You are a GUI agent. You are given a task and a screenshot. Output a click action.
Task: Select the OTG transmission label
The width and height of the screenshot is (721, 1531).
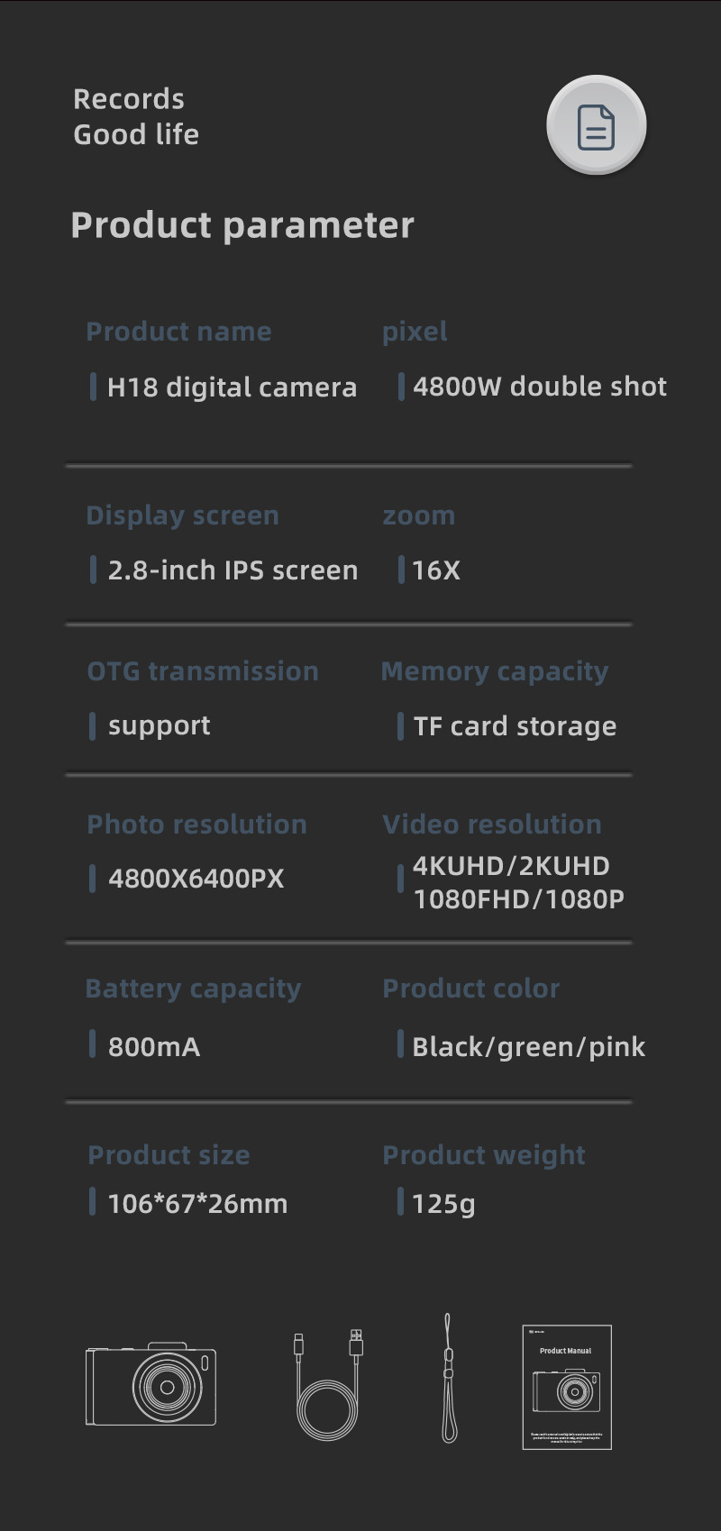pos(203,671)
